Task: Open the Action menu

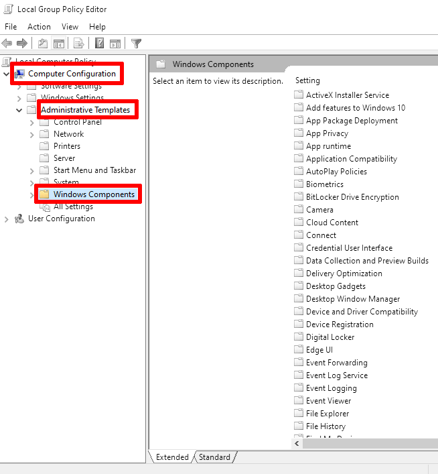Action: pyautogui.click(x=39, y=27)
